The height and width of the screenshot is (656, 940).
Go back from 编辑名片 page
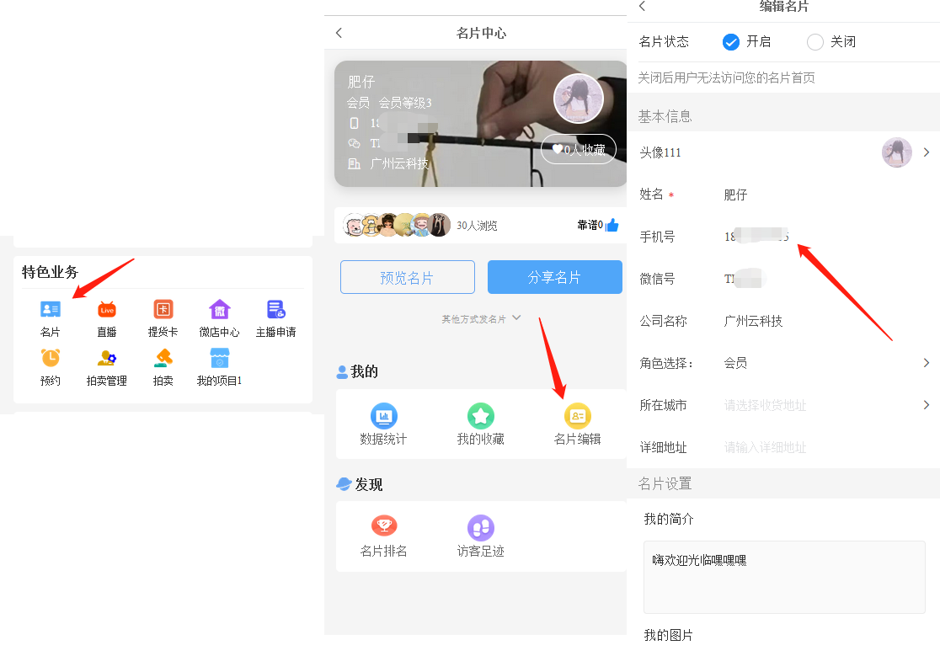(x=642, y=7)
